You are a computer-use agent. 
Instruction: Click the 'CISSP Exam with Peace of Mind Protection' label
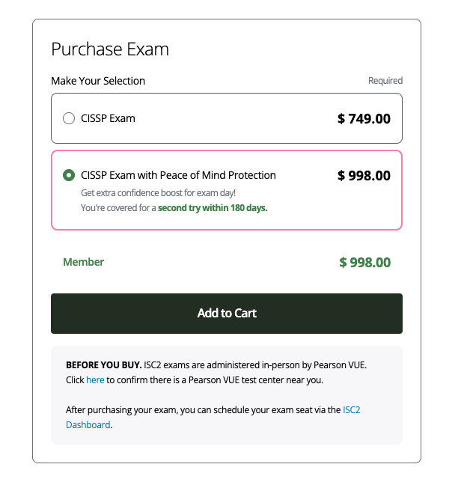pyautogui.click(x=178, y=175)
